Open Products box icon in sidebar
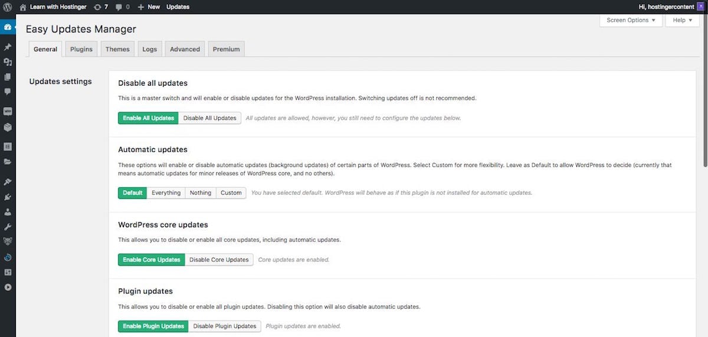This screenshot has width=708, height=337. [x=8, y=126]
